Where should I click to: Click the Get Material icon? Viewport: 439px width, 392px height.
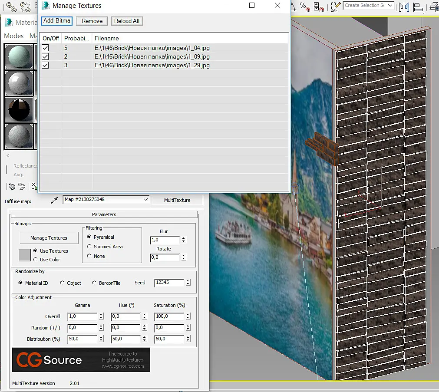coord(12,186)
